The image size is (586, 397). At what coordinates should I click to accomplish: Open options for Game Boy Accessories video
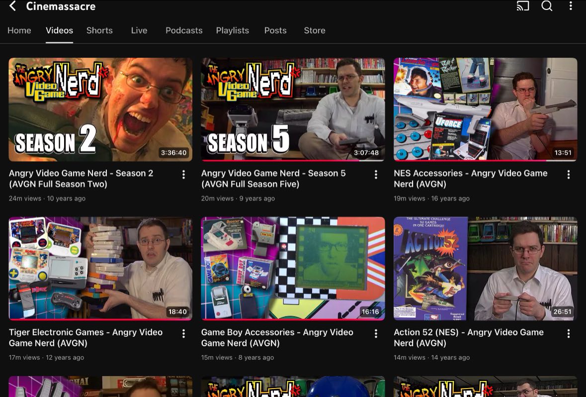376,333
